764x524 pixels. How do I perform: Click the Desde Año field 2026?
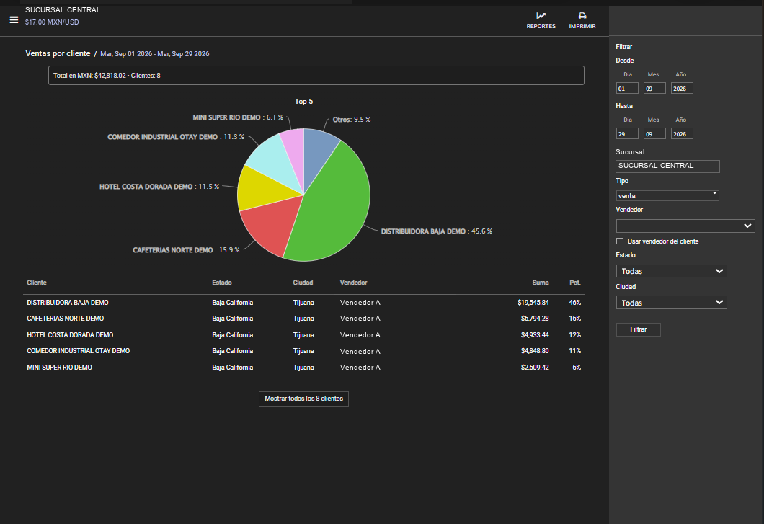coord(682,88)
